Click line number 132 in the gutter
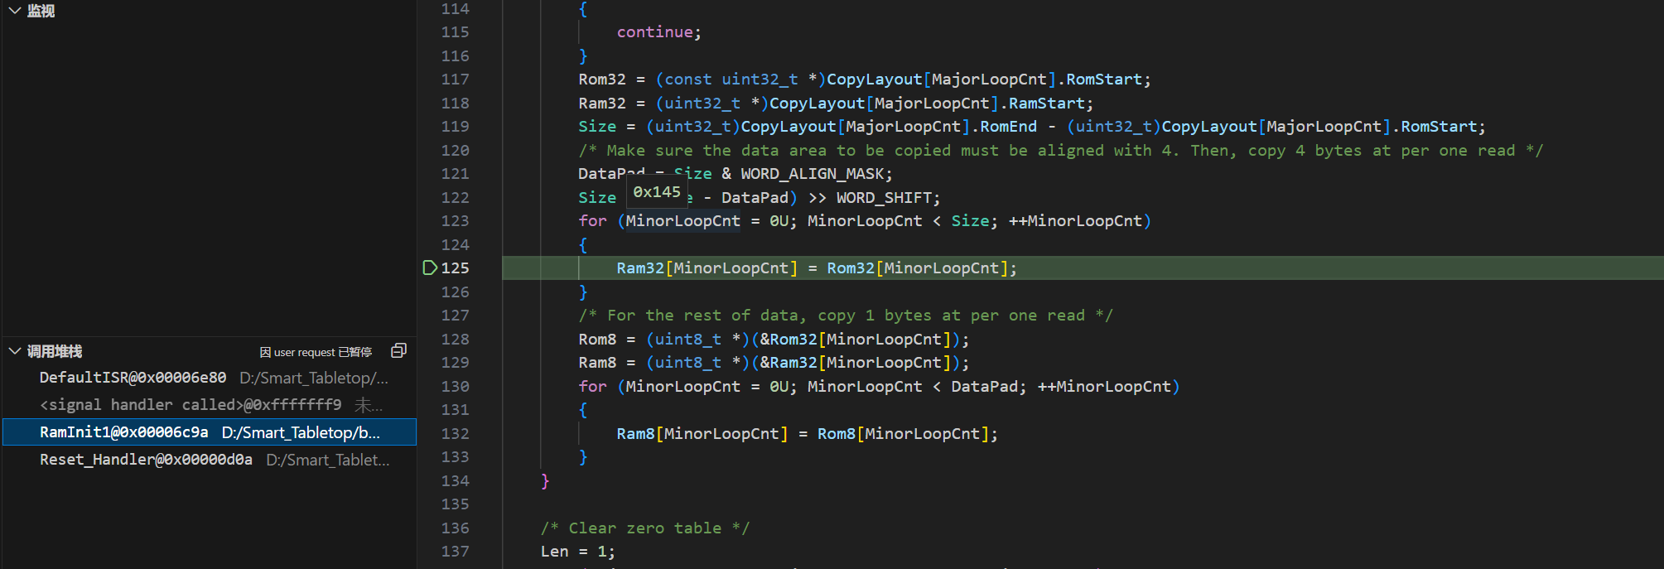This screenshot has width=1664, height=569. 455,433
